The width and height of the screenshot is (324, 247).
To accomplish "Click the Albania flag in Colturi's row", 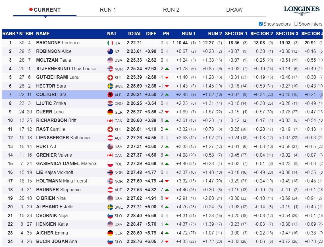I will point(110,95).
